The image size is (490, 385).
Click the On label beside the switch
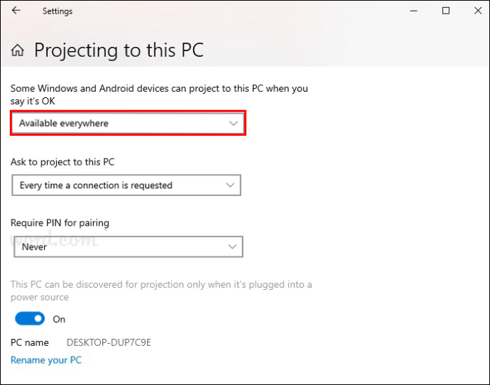click(x=59, y=319)
